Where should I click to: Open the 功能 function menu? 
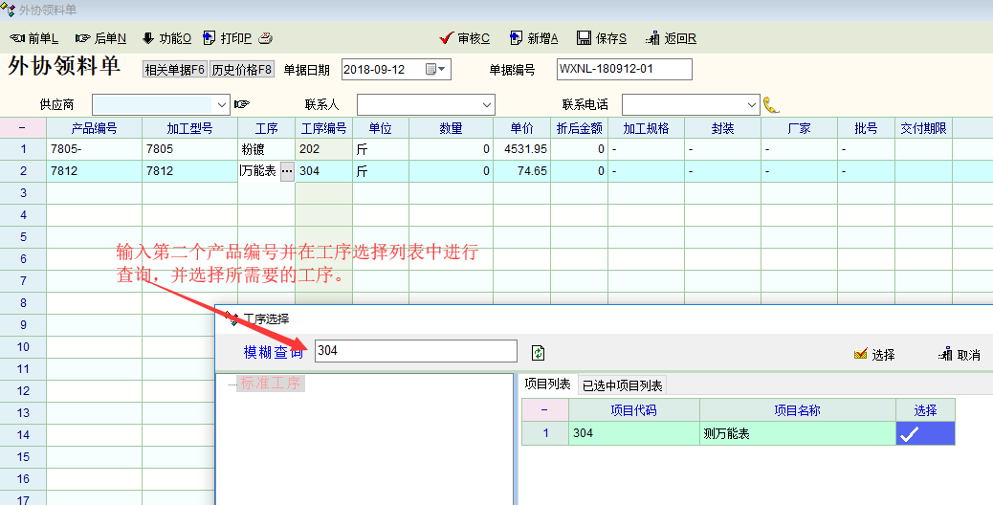click(167, 38)
